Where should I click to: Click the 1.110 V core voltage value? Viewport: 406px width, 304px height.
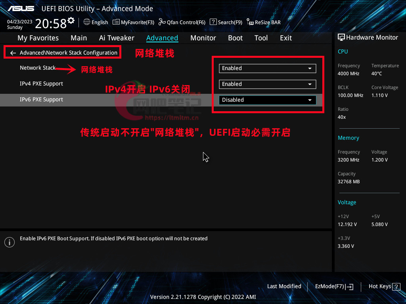pos(379,95)
